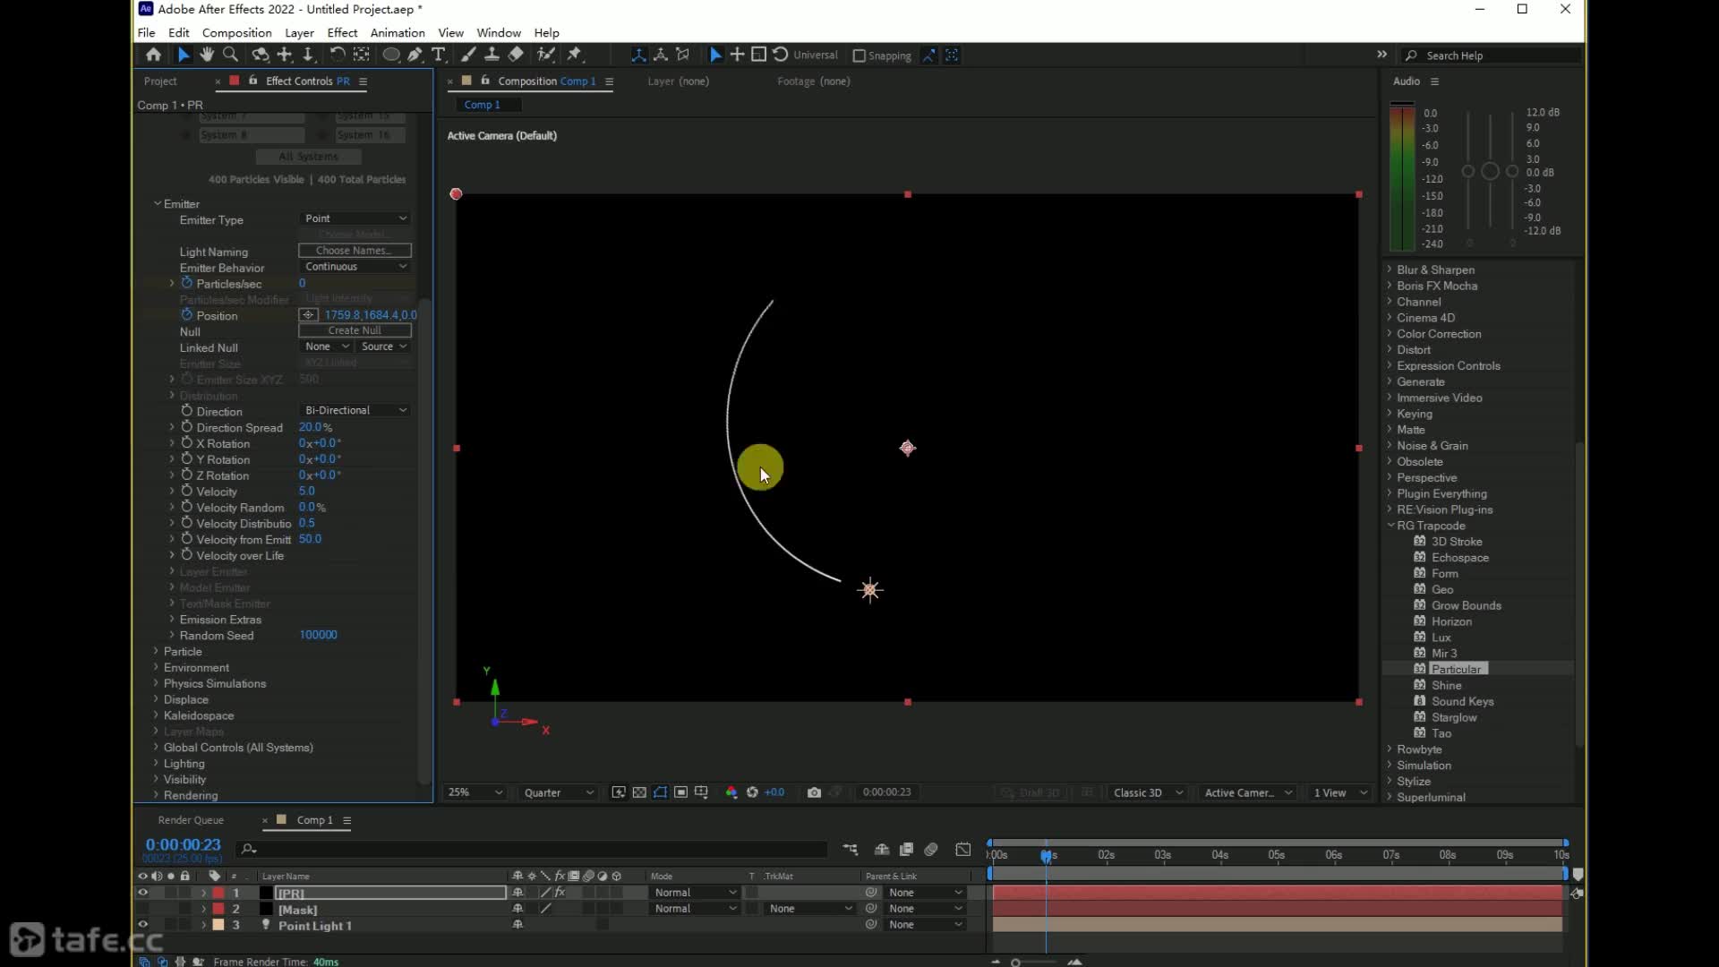The width and height of the screenshot is (1719, 967).
Task: Open Emitter Behavior Continuous dropdown
Action: pyautogui.click(x=355, y=267)
